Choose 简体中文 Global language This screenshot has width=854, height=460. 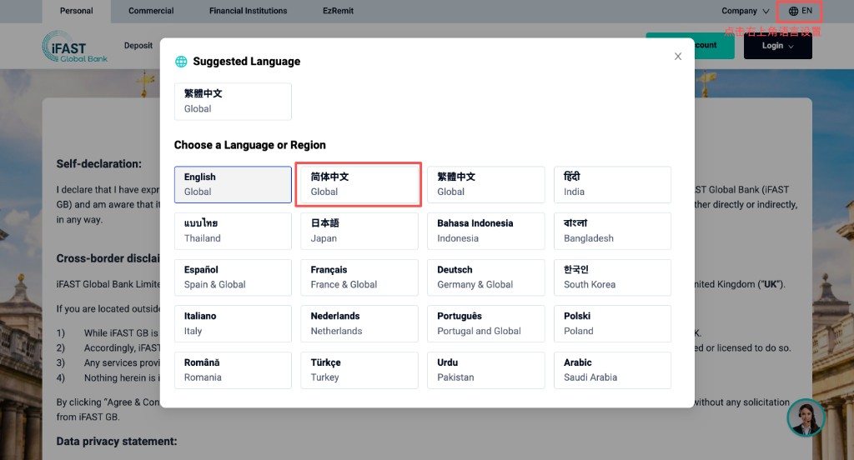[359, 184]
